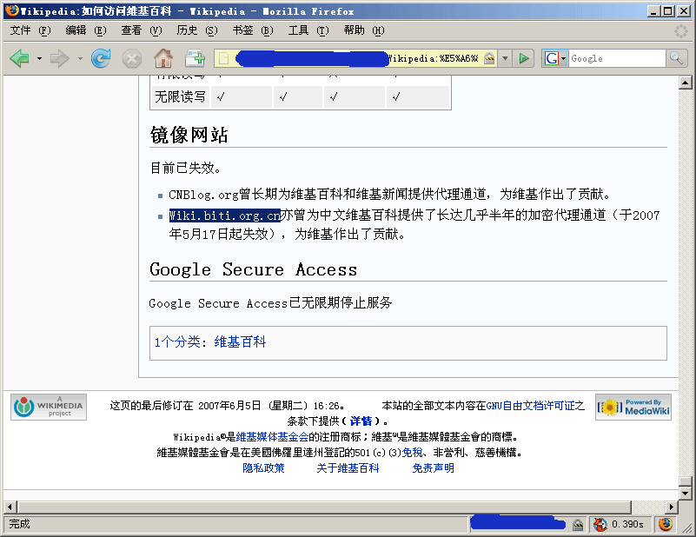The image size is (696, 537).
Task: Click the search magnifier icon
Action: click(676, 58)
